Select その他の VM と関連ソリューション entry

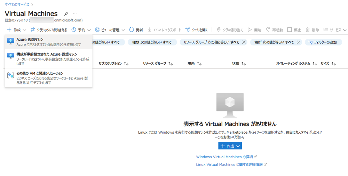click(48, 78)
